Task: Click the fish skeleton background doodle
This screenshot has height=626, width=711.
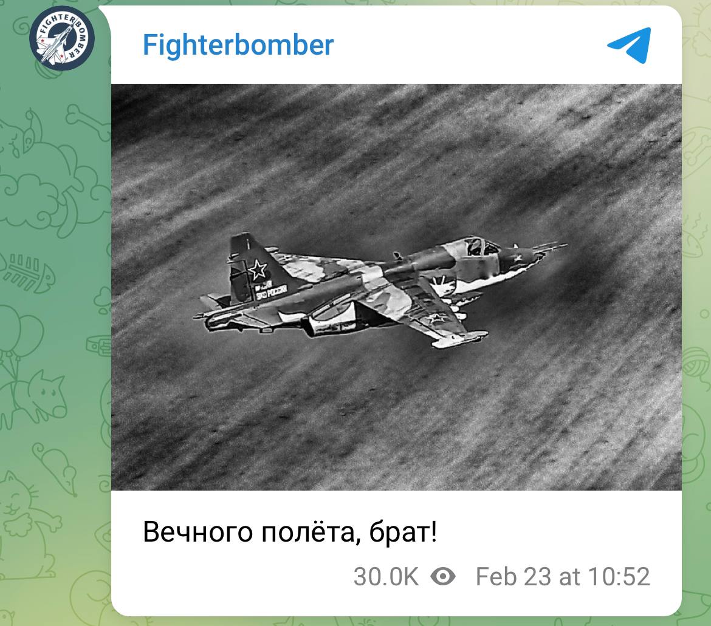Action: (27, 272)
